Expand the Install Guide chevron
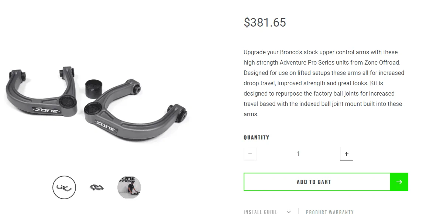The image size is (433, 214). pyautogui.click(x=289, y=212)
